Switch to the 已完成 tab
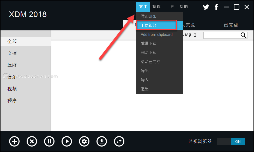This screenshot has width=254, height=152. 231,25
